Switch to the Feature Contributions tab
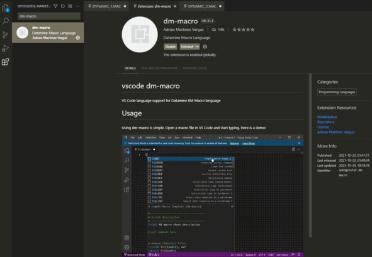Image resolution: width=372 pixels, height=257 pixels. 159,68
